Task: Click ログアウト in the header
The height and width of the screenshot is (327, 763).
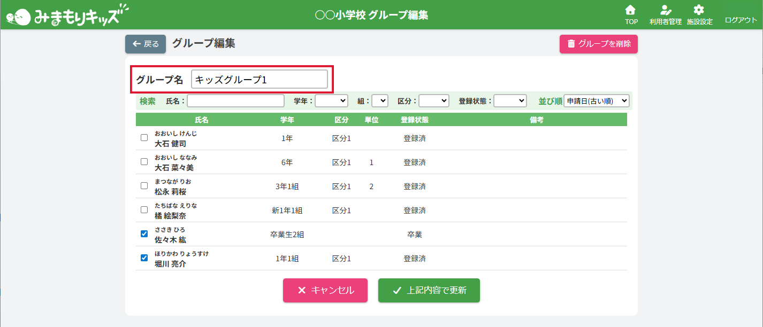Action: coord(741,20)
